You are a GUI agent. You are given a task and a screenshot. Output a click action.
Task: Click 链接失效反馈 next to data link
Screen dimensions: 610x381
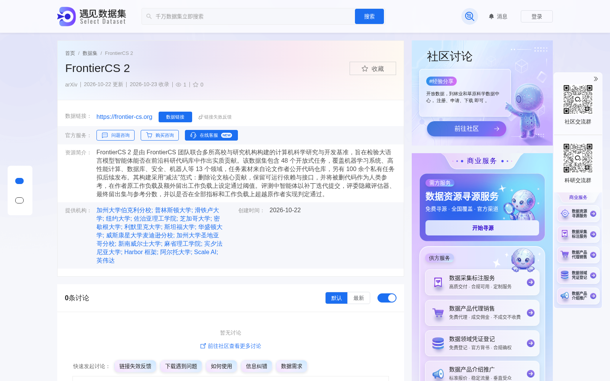tap(215, 117)
